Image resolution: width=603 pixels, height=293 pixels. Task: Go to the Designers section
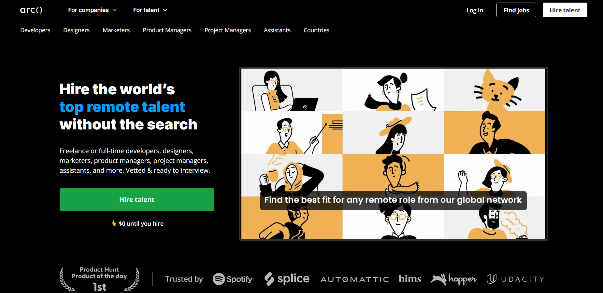point(76,30)
